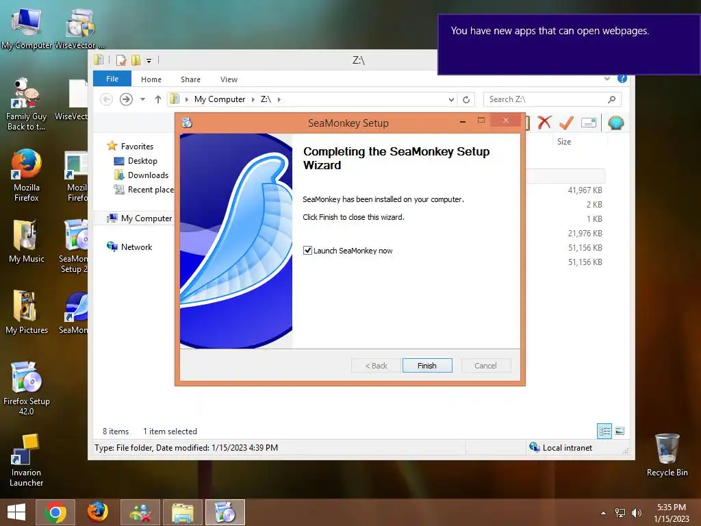Screen dimensions: 701x526
Task: Click the 41,967 KB size cell
Action: pyautogui.click(x=585, y=190)
